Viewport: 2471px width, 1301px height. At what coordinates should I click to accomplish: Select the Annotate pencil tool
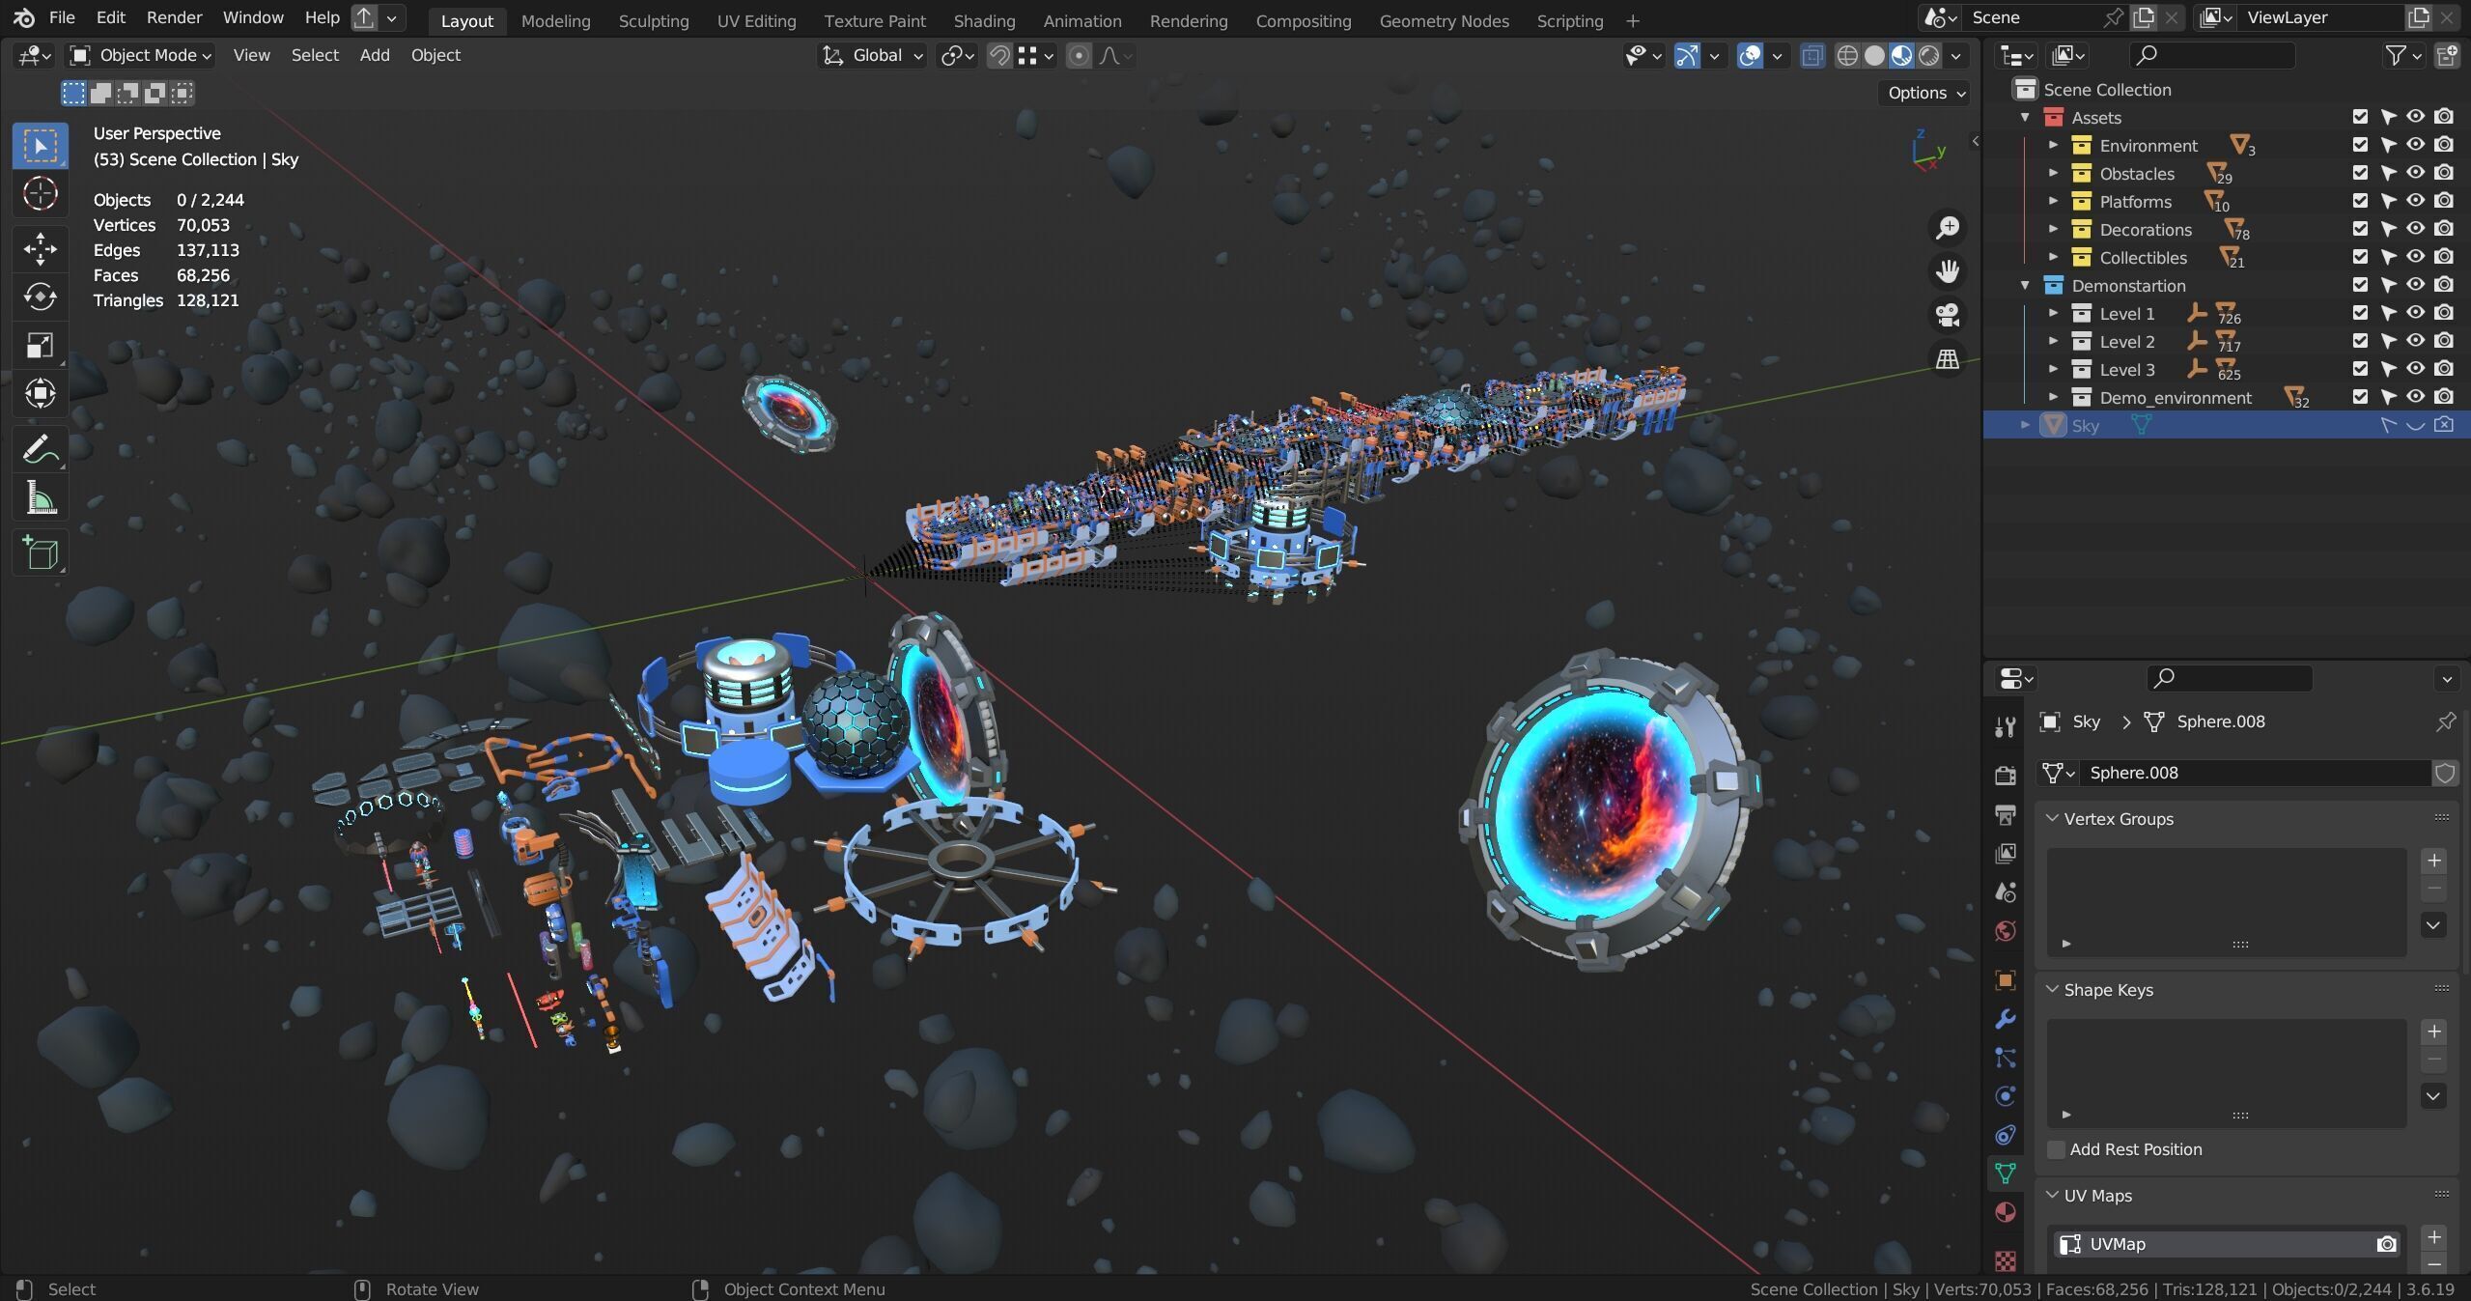(x=40, y=449)
